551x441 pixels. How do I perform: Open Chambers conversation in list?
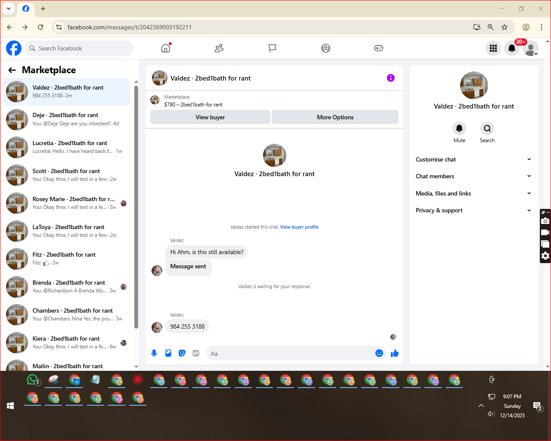(x=67, y=315)
